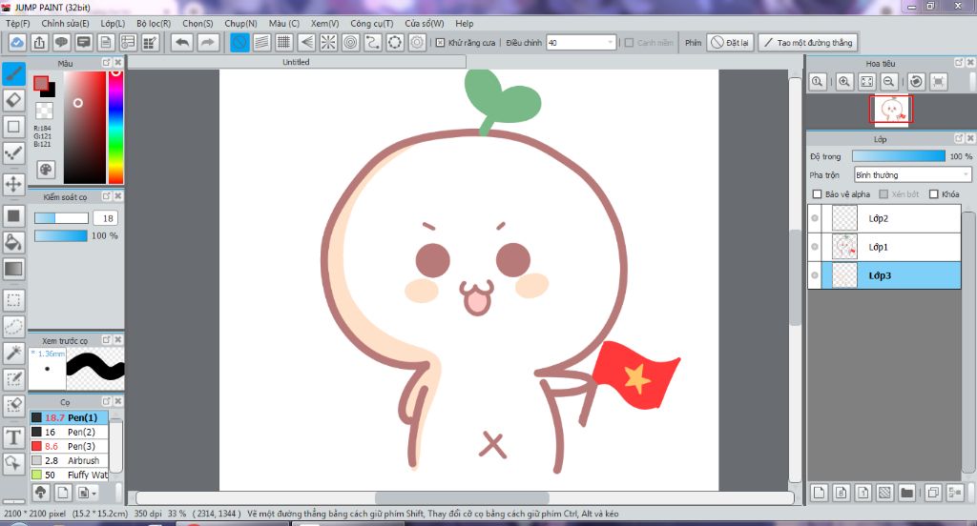The image size is (977, 526).
Task: Toggle visibility of layer Lớp3
Action: point(815,275)
